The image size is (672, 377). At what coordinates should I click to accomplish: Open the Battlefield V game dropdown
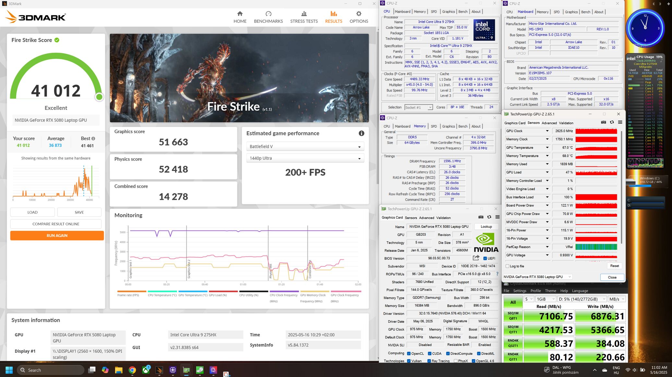305,146
